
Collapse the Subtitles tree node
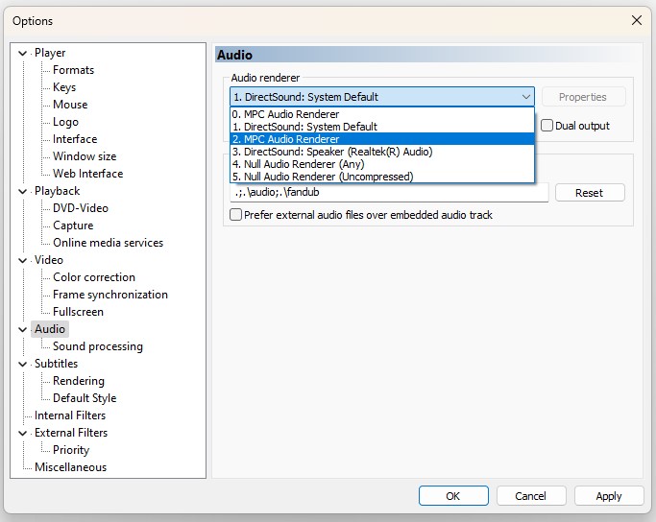(x=23, y=364)
